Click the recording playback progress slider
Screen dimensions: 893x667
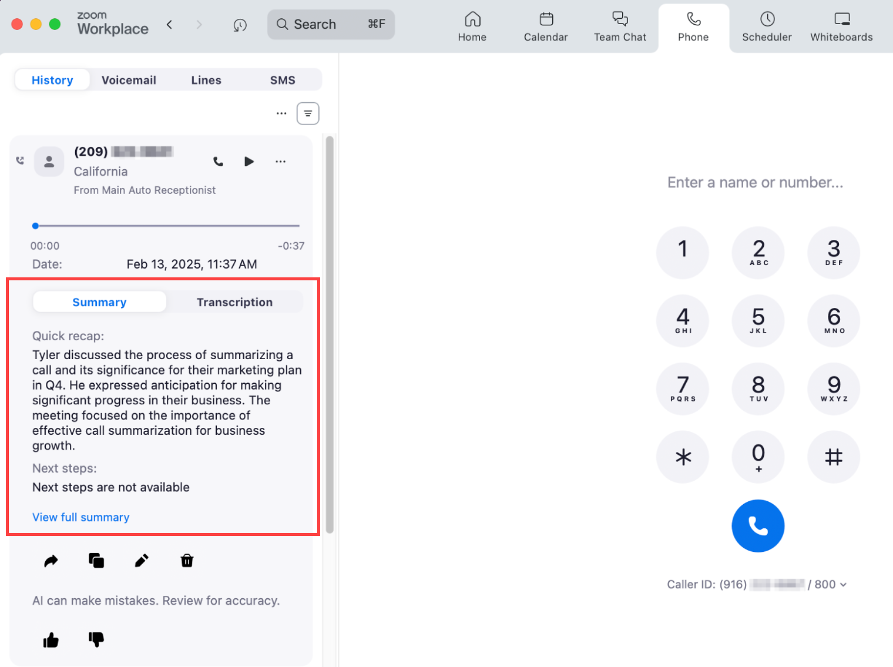click(167, 226)
